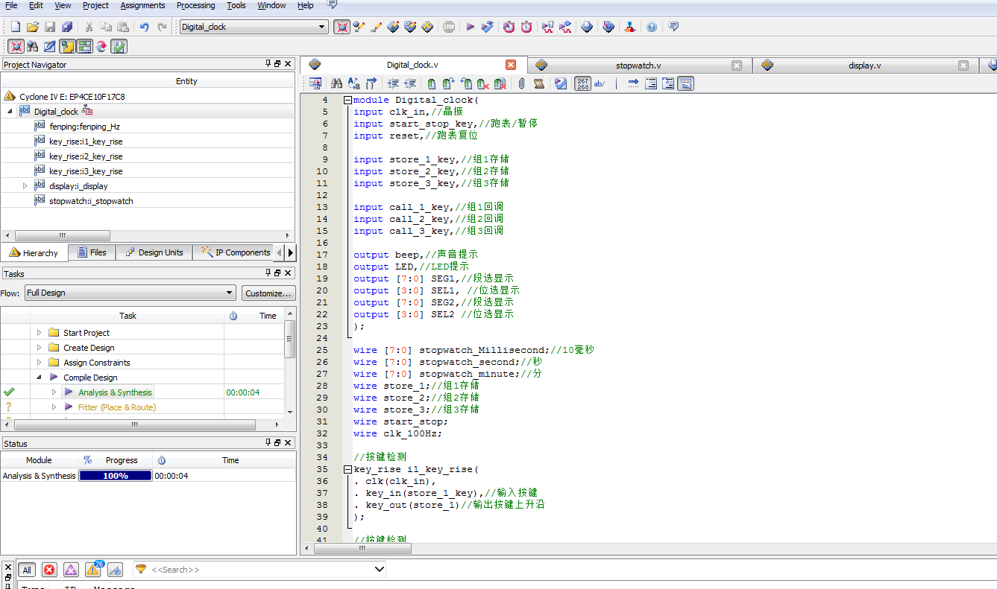Open the Processing menu
Viewport: 997px width, 589px height.
(x=195, y=5)
